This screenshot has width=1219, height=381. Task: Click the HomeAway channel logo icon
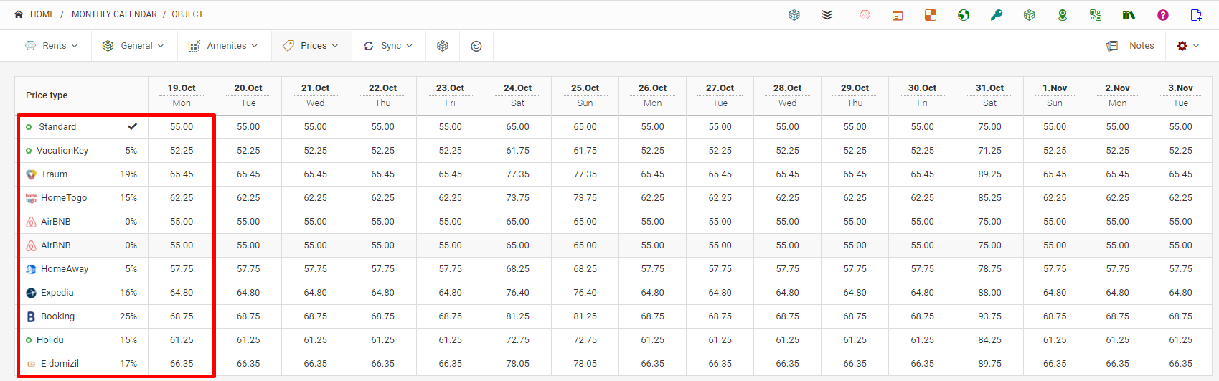coord(31,269)
